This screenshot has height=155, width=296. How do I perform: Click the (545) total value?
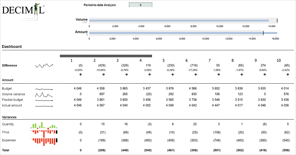[x=148, y=150]
